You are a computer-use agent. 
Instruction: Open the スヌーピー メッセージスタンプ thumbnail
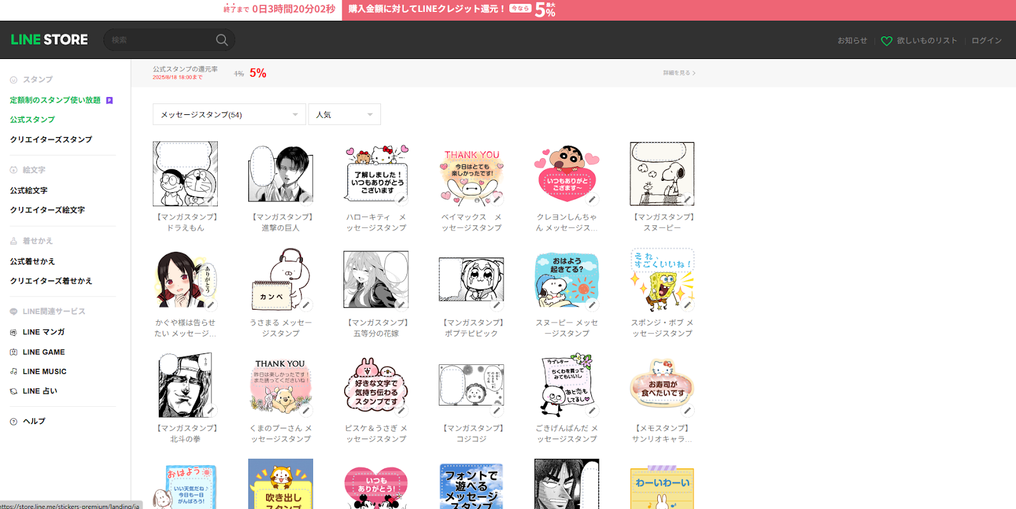pos(566,280)
